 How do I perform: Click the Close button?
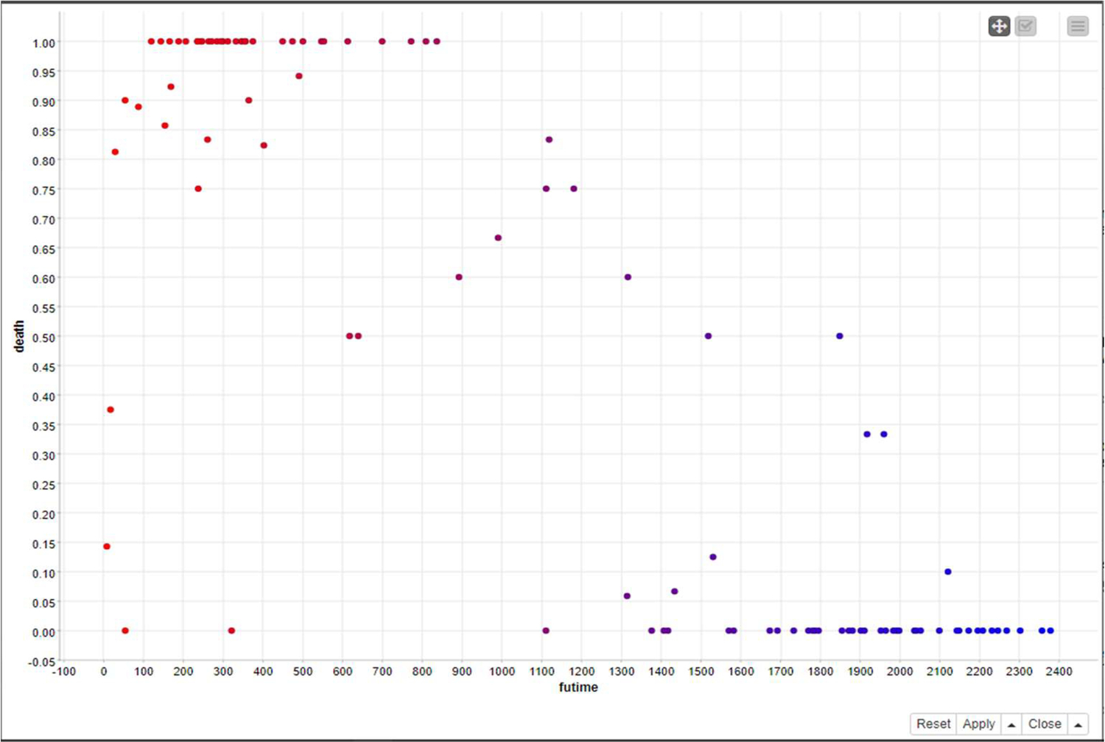[1045, 724]
